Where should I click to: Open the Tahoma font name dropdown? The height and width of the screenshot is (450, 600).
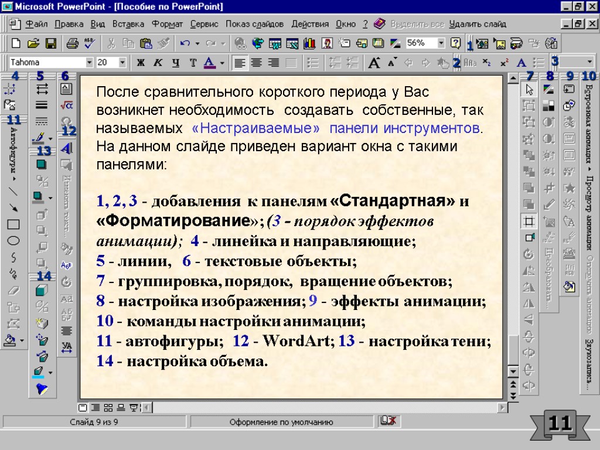coord(90,62)
